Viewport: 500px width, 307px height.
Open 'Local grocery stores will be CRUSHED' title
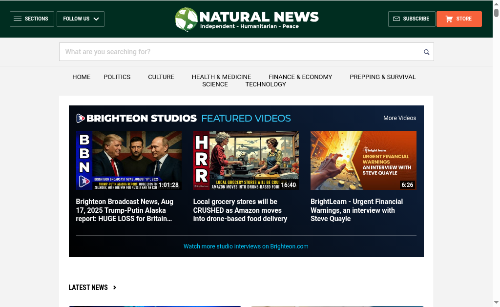coord(240,210)
